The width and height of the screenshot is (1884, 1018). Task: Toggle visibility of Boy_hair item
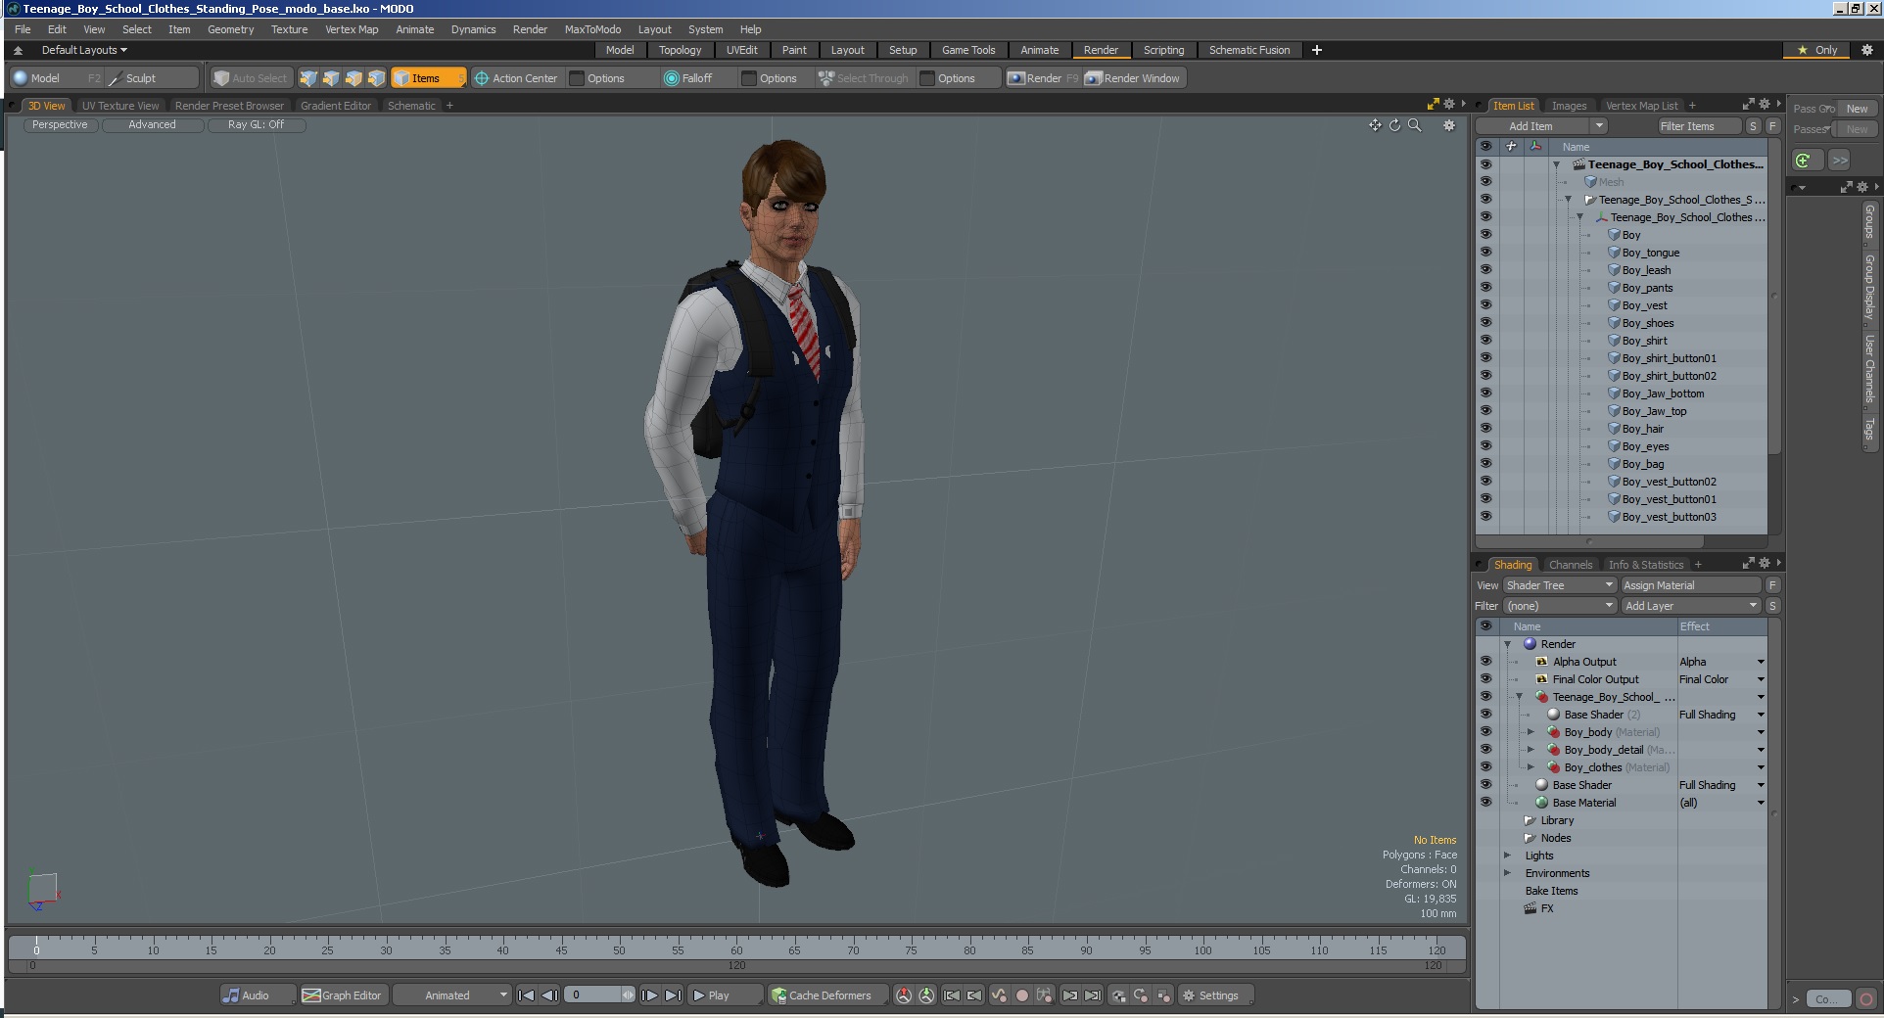tap(1485, 429)
